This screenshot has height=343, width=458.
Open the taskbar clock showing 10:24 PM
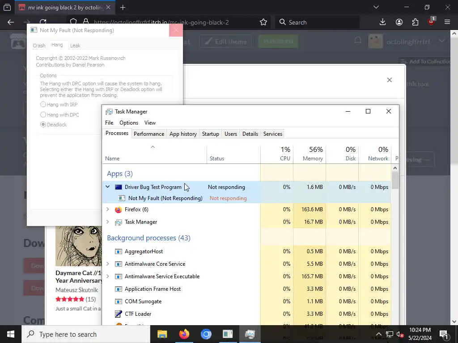(420, 334)
